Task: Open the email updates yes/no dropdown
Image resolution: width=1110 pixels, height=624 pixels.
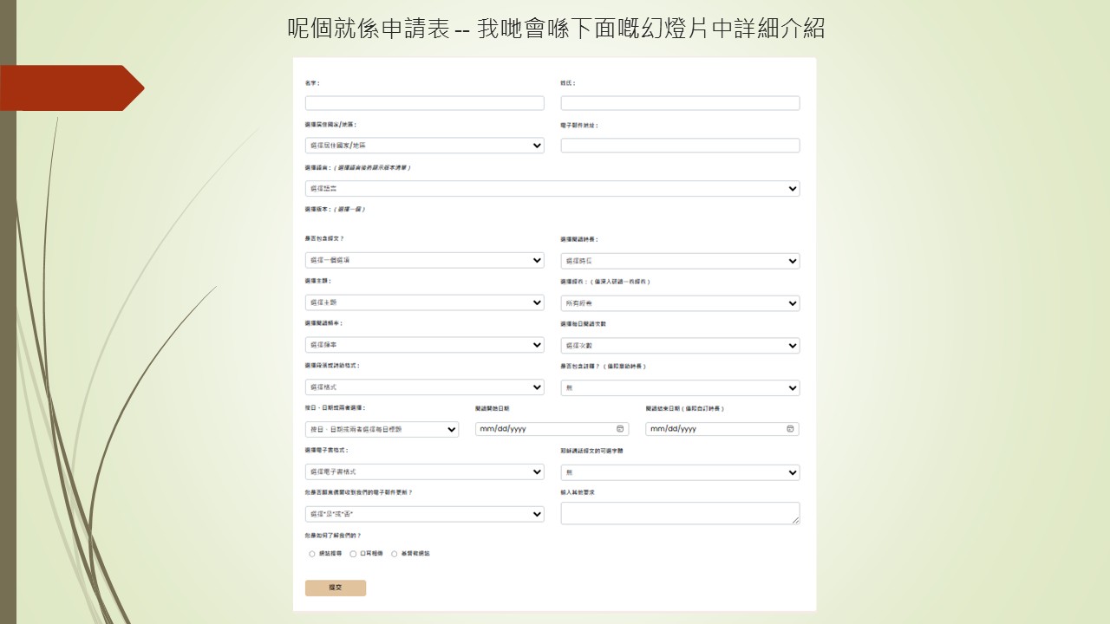Action: [424, 515]
